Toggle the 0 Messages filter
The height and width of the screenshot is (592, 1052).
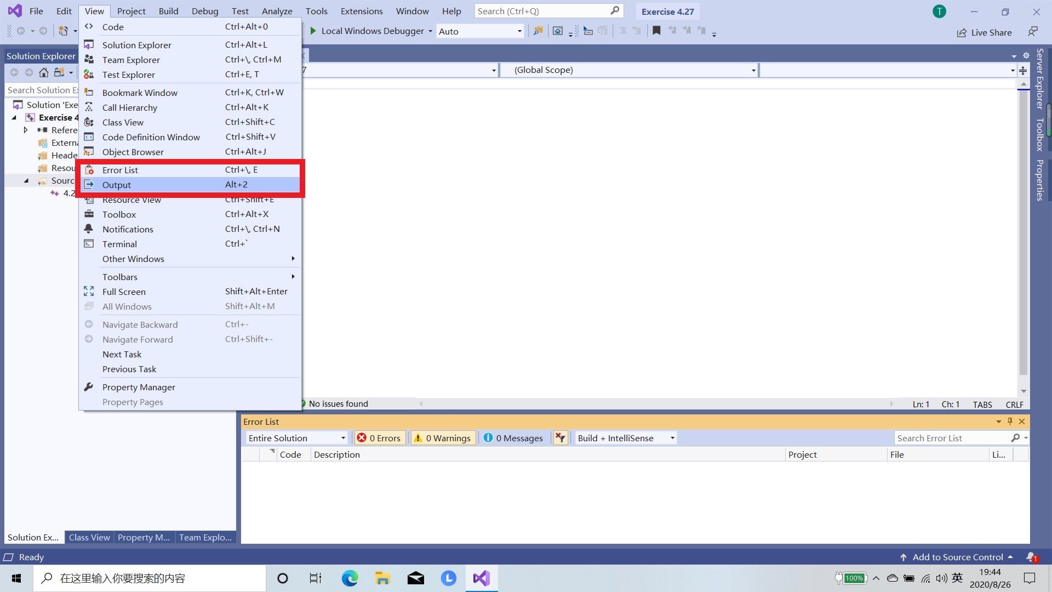coord(513,438)
